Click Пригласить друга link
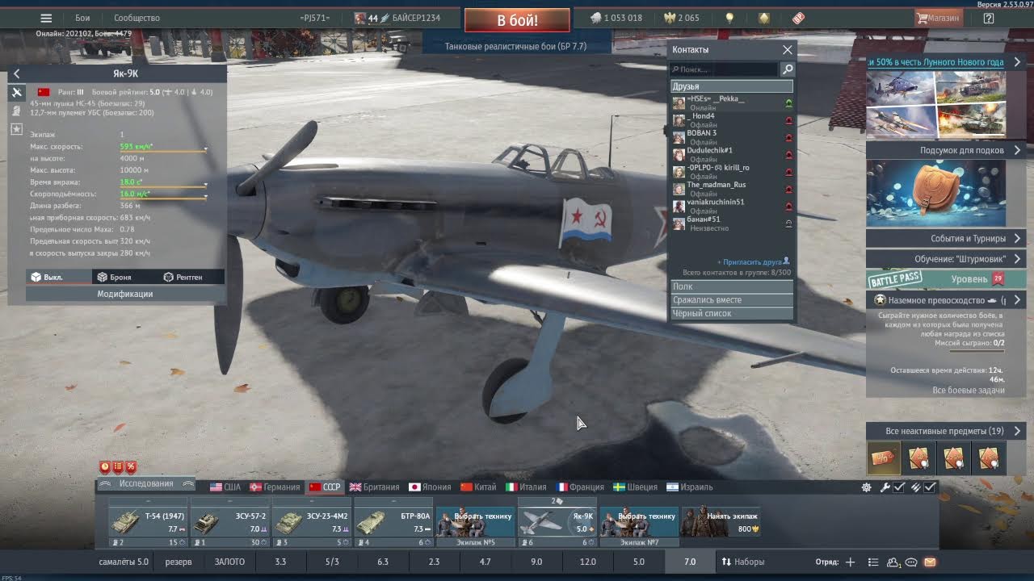The width and height of the screenshot is (1034, 581). click(x=753, y=262)
